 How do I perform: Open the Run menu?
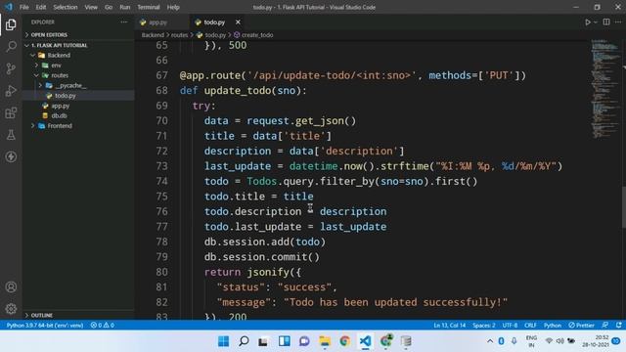click(x=125, y=7)
